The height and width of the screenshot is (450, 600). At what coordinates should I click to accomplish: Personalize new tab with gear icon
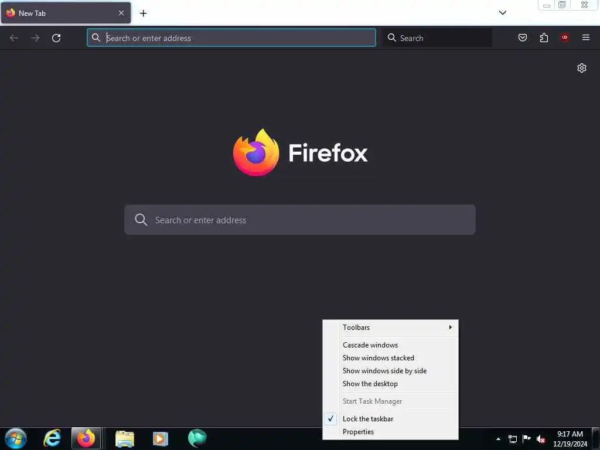tap(582, 68)
